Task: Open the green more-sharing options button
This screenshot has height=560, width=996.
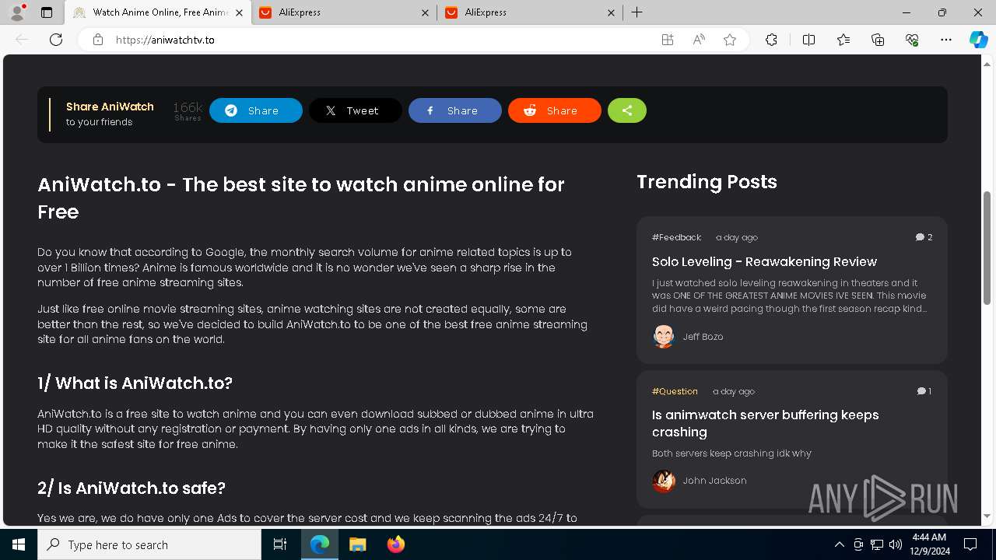Action: click(627, 110)
